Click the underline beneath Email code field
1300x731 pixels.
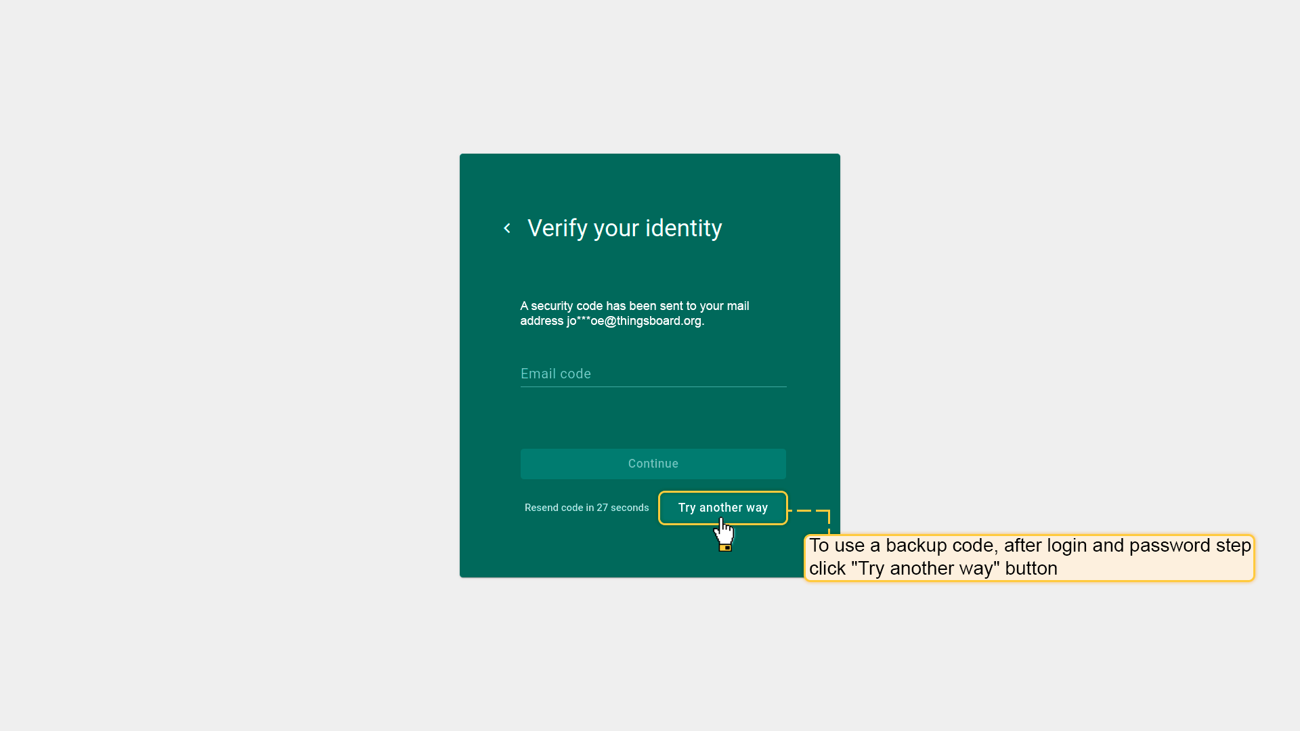pyautogui.click(x=653, y=386)
